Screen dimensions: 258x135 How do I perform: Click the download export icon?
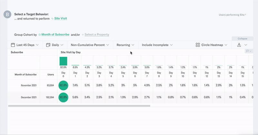239,45
